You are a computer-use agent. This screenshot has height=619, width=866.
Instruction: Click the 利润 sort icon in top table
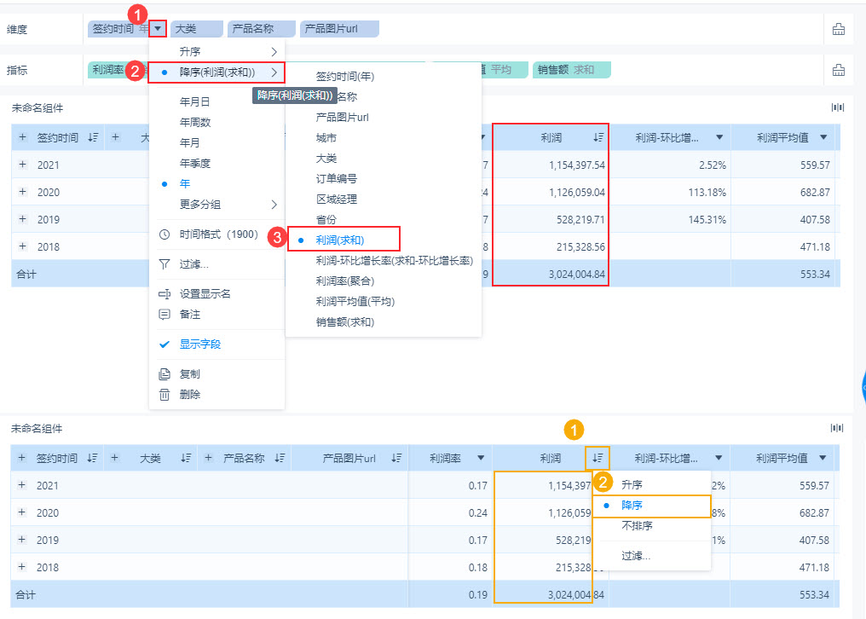pyautogui.click(x=598, y=137)
